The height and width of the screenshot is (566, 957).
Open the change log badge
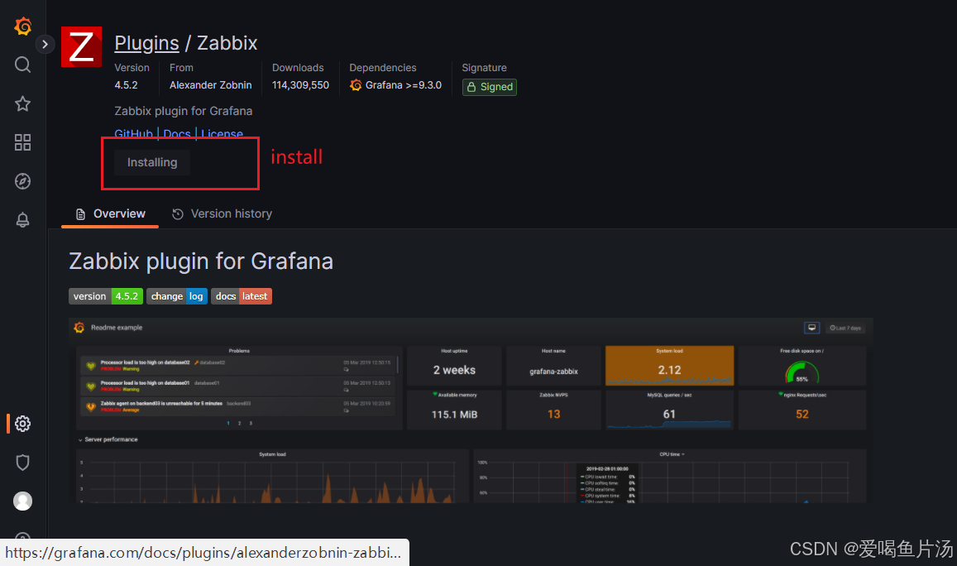(177, 296)
